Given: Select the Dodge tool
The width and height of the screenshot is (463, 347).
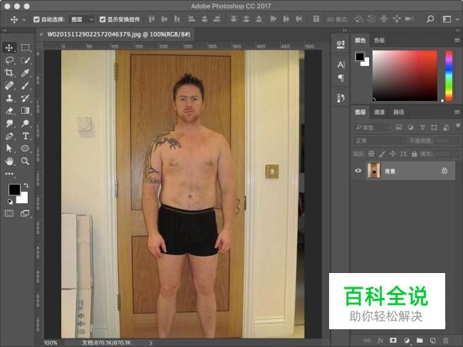Looking at the screenshot, I should pyautogui.click(x=25, y=124).
